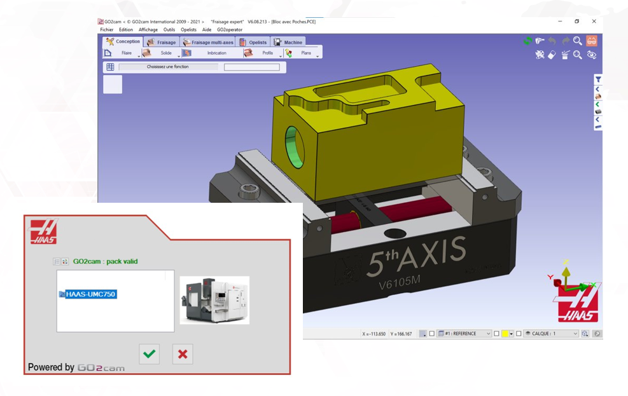Screen dimensions: 628x396
Task: Click the dark block side icon
Action: tap(598, 112)
